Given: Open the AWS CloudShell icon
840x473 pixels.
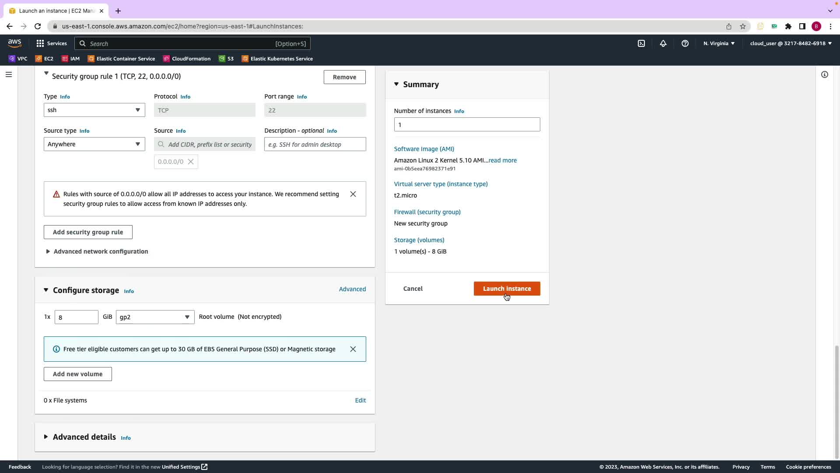Looking at the screenshot, I should [641, 43].
